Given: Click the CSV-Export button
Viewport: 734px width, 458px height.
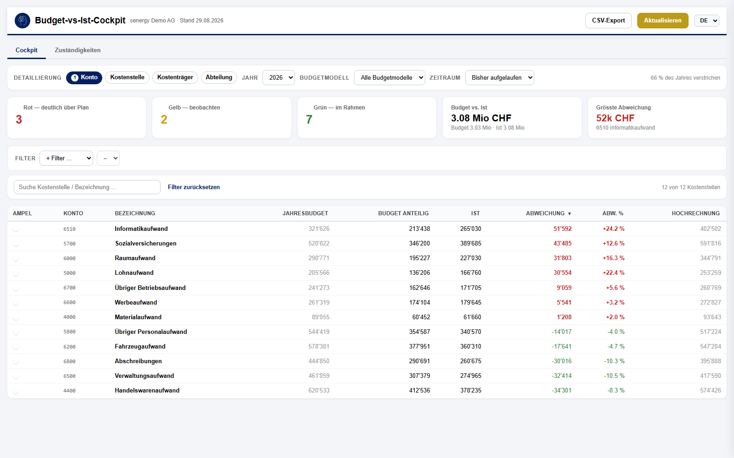Looking at the screenshot, I should pos(608,21).
